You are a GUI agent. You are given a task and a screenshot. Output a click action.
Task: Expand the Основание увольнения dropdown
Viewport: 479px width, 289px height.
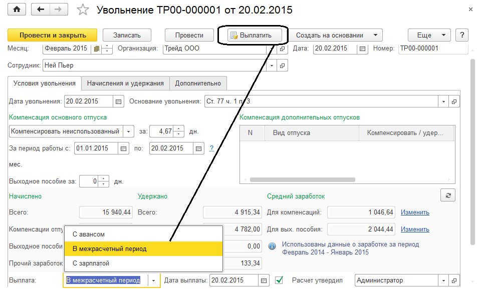coord(443,101)
